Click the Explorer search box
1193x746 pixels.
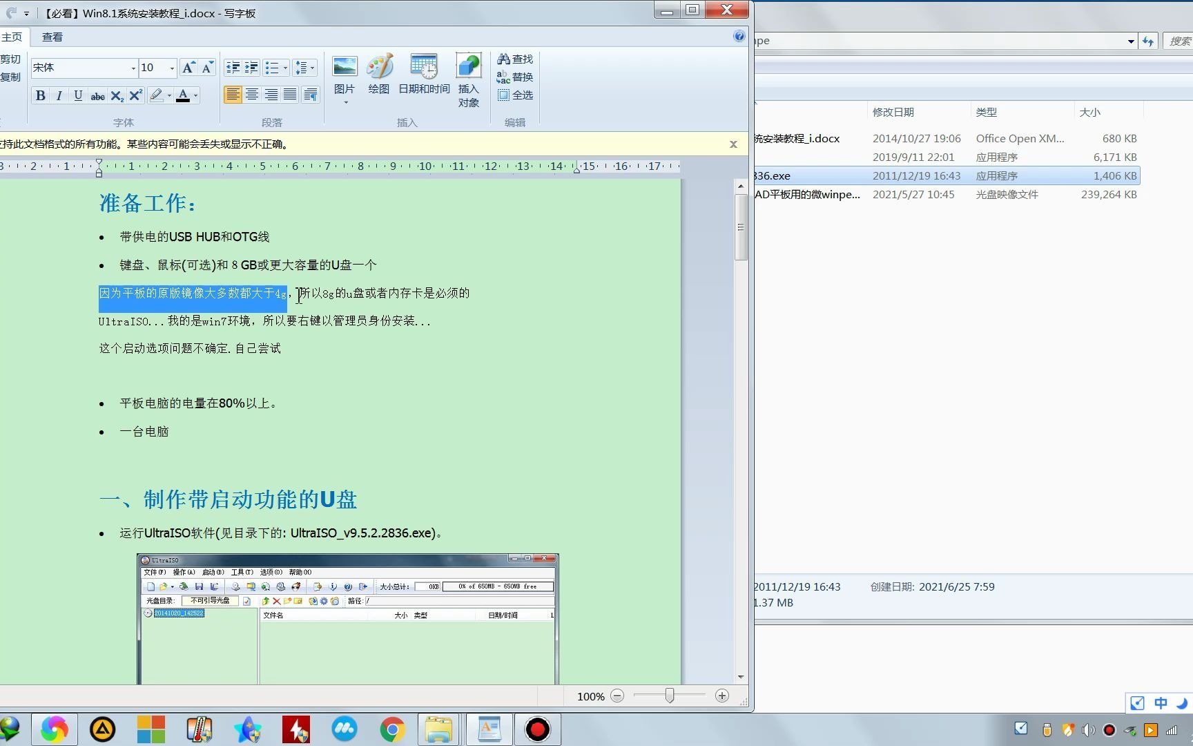[x=1178, y=41]
